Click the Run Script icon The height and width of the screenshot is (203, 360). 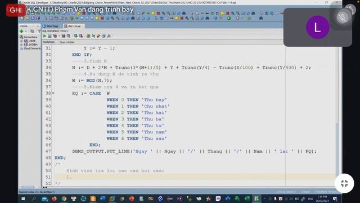[x=49, y=36]
